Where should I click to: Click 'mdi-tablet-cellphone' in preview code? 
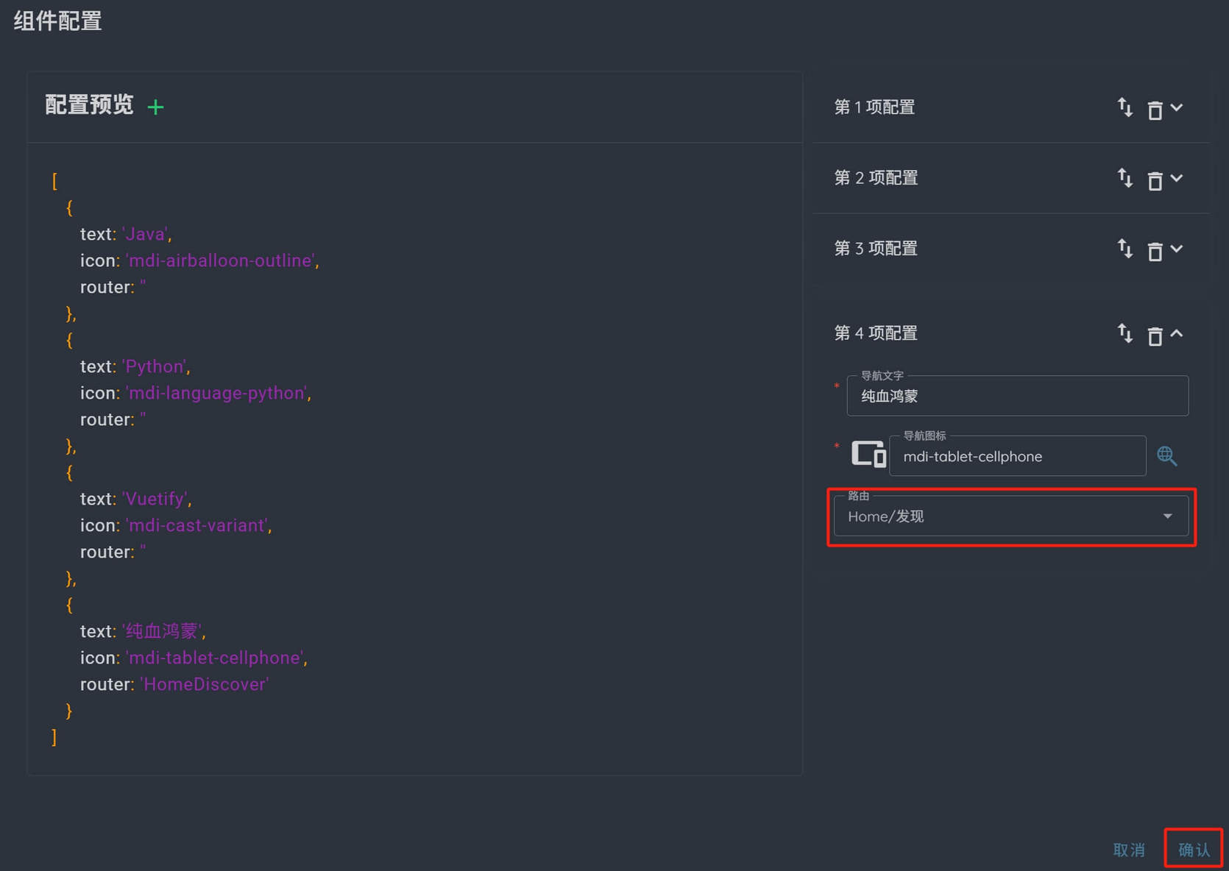(x=214, y=658)
